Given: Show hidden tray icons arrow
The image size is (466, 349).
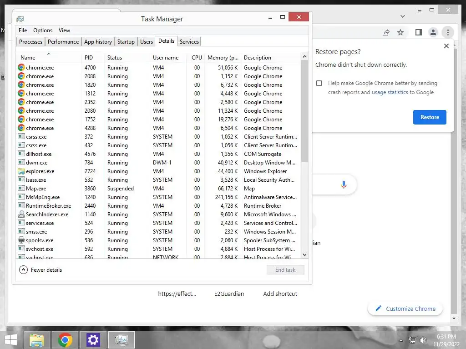Looking at the screenshot, I should 401,340.
